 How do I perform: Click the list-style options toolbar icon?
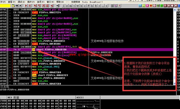112,6
